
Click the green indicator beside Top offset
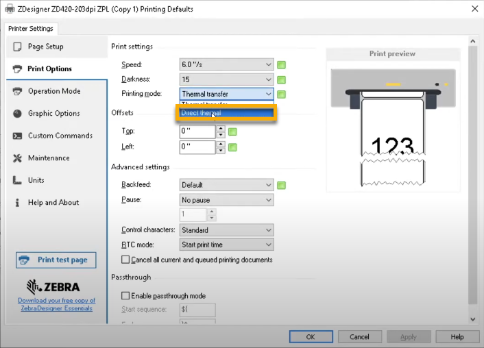click(x=232, y=132)
